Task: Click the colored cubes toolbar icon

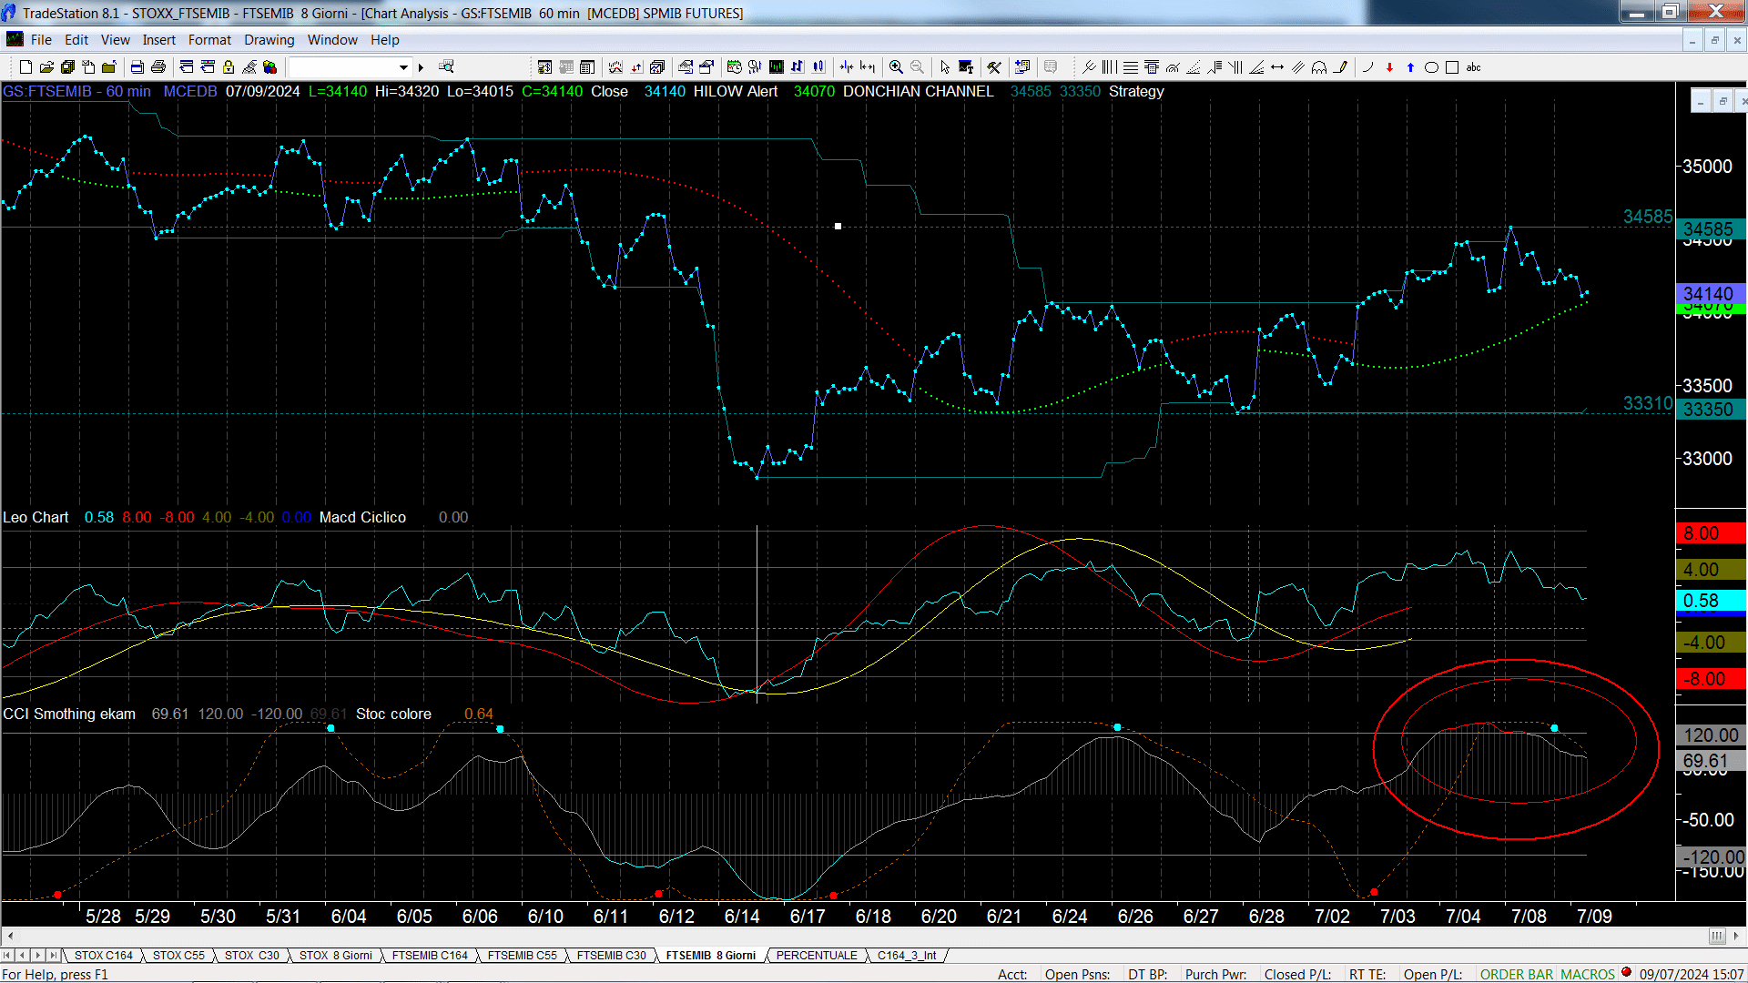Action: 269,66
